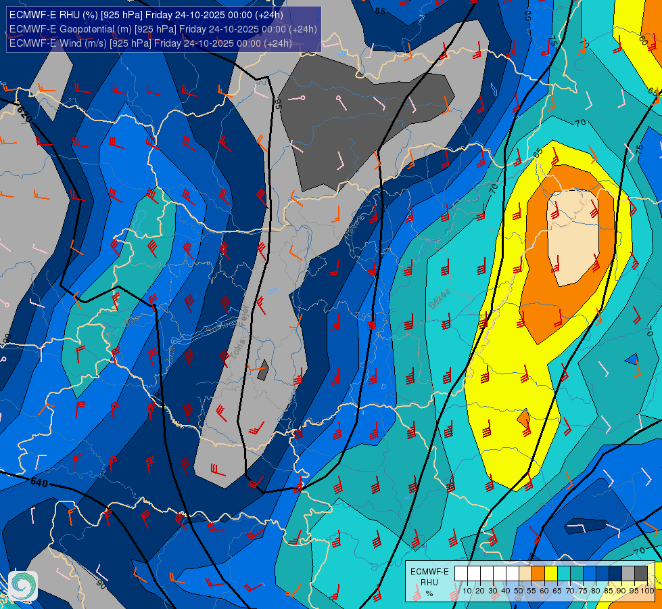The height and width of the screenshot is (609, 662).
Task: Select the ECMWF-E Wind (m/s) header line
Action: (150, 43)
